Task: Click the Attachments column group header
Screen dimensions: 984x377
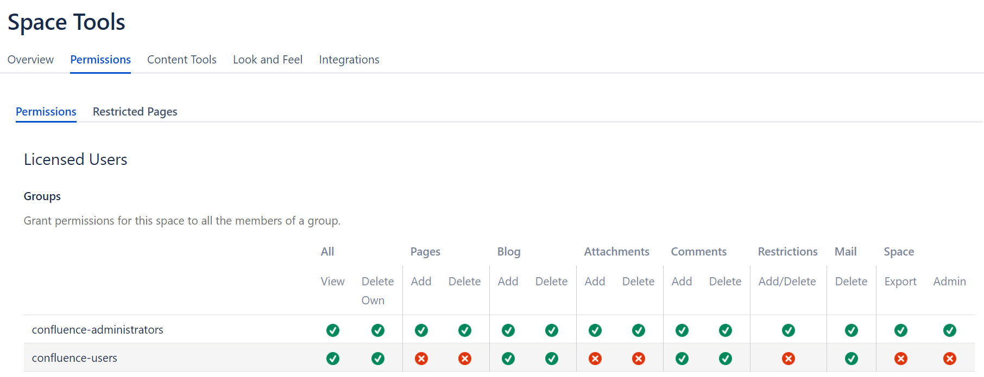Action: tap(617, 252)
